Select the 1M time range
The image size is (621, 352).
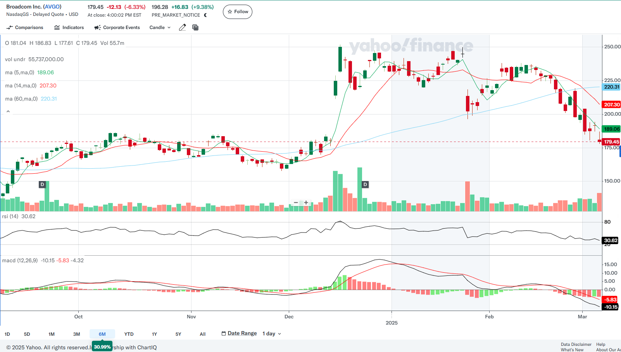[x=52, y=334]
